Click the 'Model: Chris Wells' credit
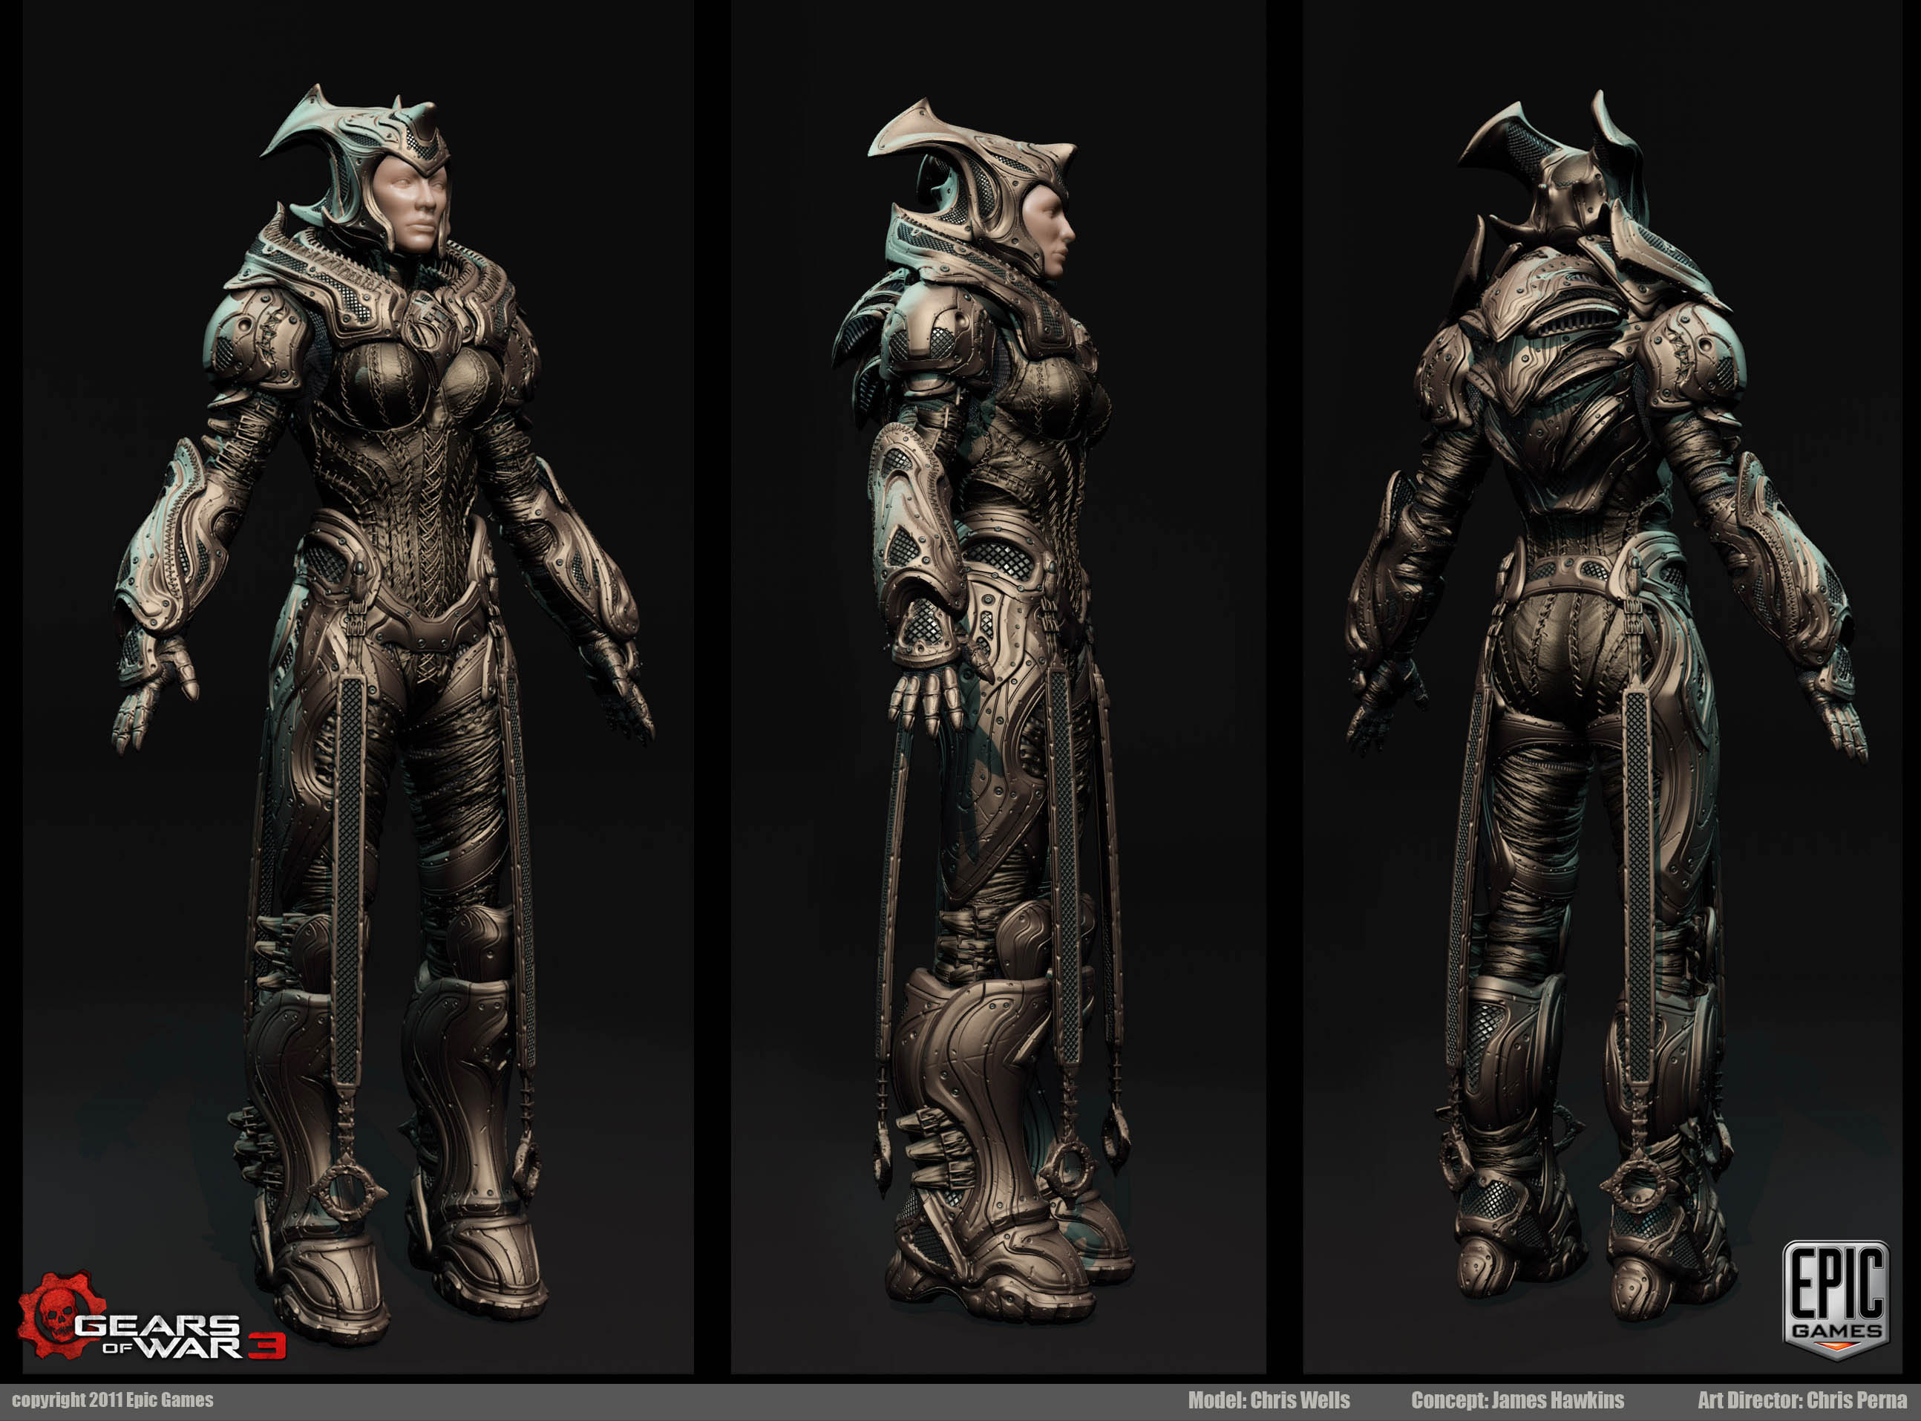Viewport: 1921px width, 1421px height. 1269,1400
